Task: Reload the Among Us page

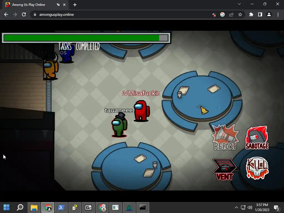Action: click(24, 14)
